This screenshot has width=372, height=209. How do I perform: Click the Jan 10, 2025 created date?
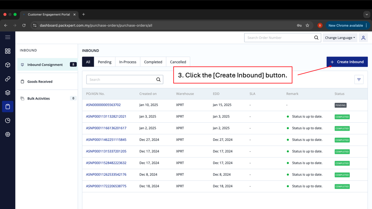[x=148, y=105]
